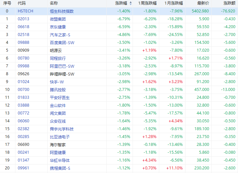Viewport: 238px width, 173px height.
Task: Sort by the 涨跌幅 column arrow icon
Action: point(131,3)
